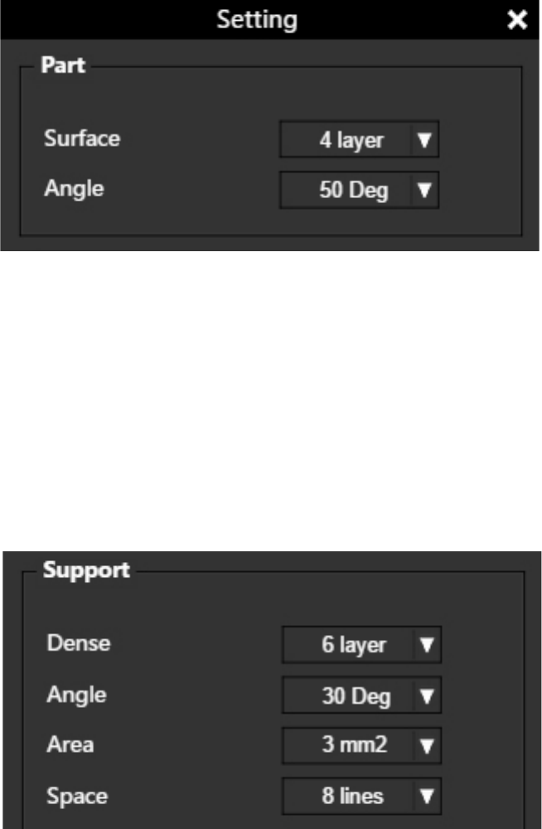Click the Area label

(x=70, y=744)
